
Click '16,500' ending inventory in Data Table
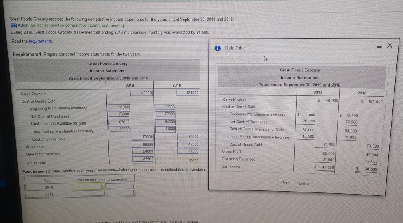click(x=308, y=136)
